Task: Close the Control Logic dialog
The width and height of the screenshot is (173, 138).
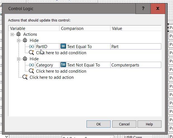Action: pos(158,8)
